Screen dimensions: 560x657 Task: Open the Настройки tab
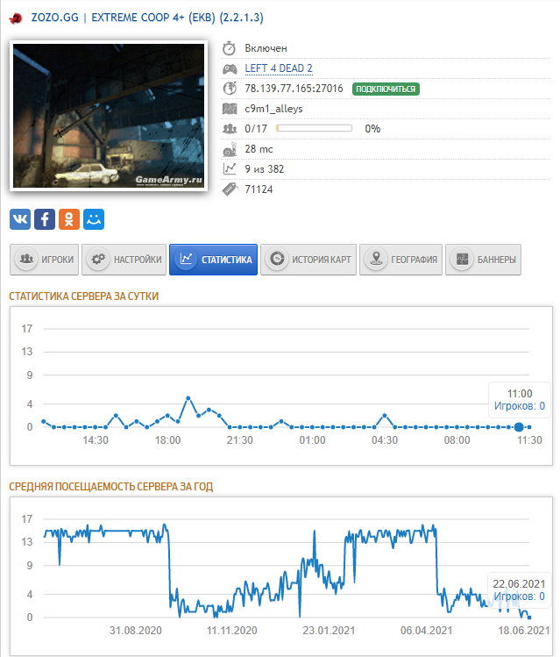tap(124, 260)
